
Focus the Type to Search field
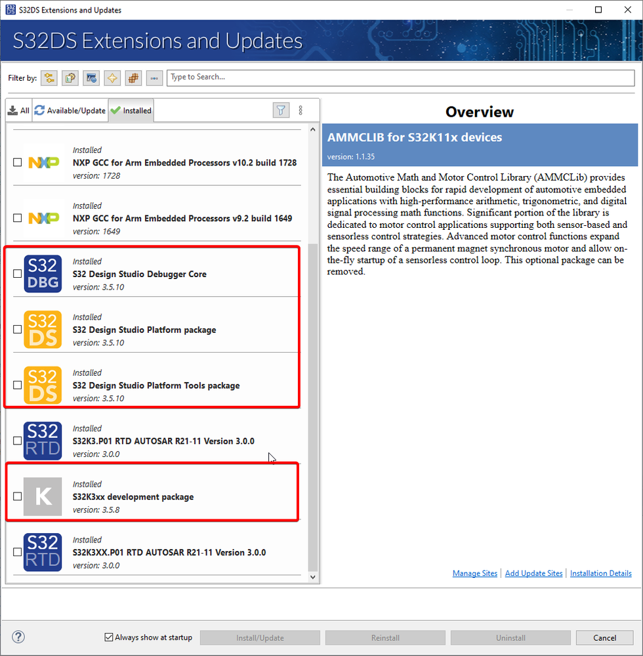[400, 78]
